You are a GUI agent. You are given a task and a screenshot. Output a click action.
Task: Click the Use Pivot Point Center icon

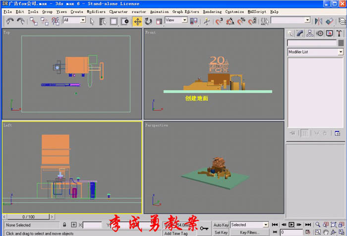[x=194, y=21]
